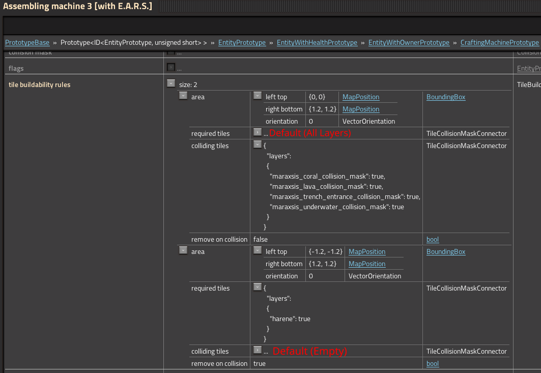Select the tile buildability rules label
The image size is (541, 373).
(39, 84)
